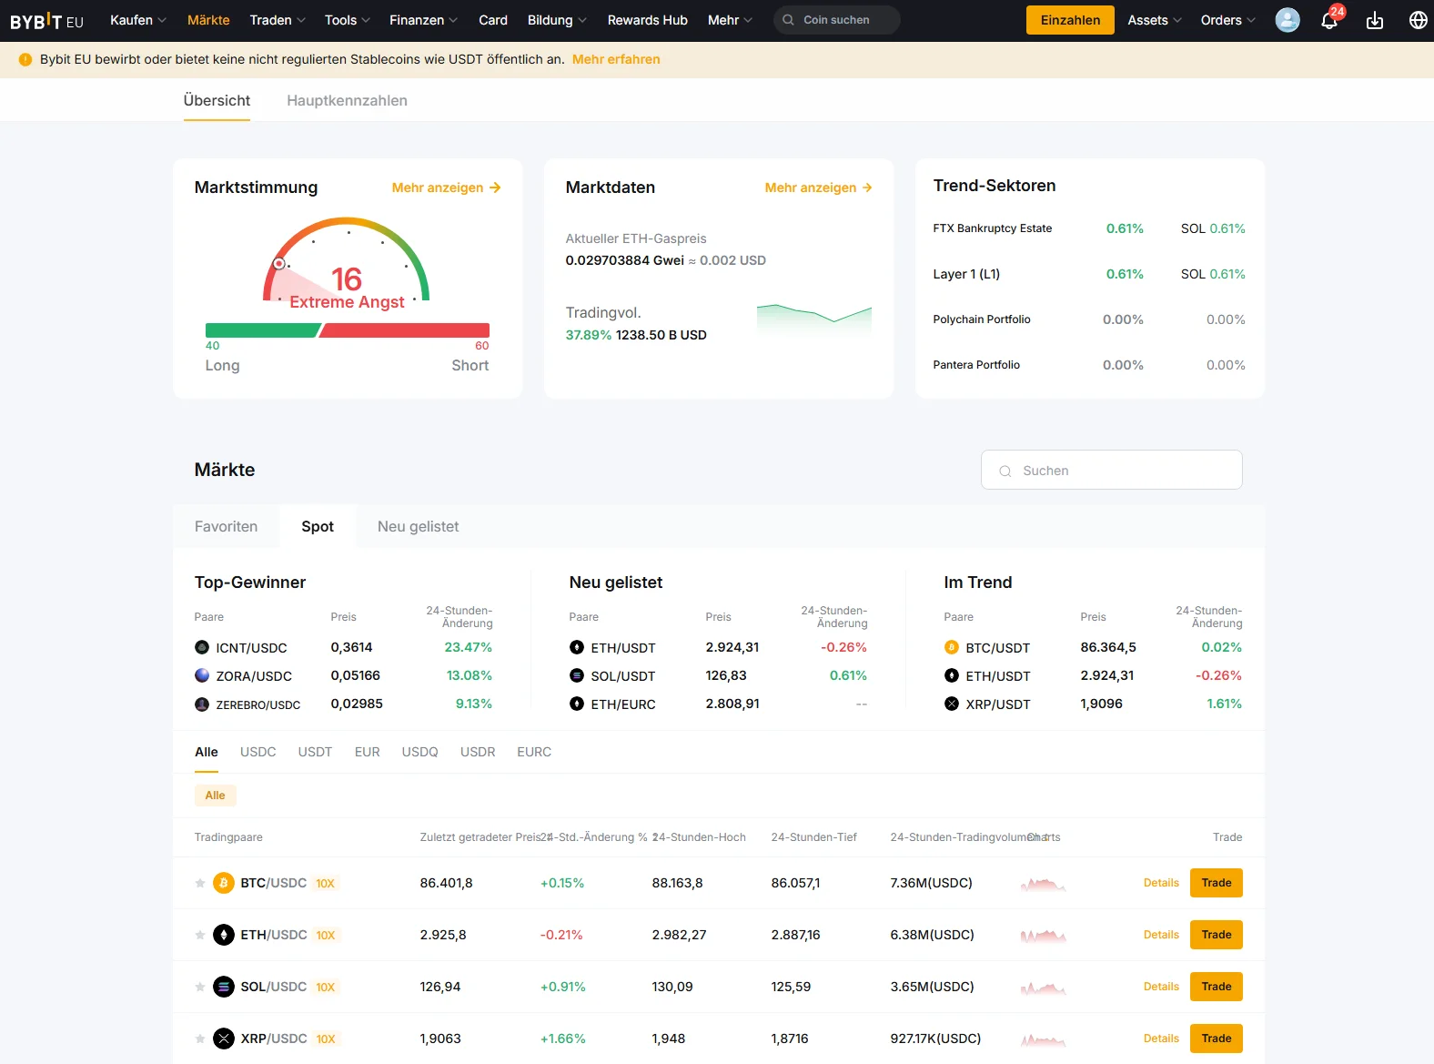Image resolution: width=1434 pixels, height=1064 pixels.
Task: Open the Card page
Action: click(493, 20)
